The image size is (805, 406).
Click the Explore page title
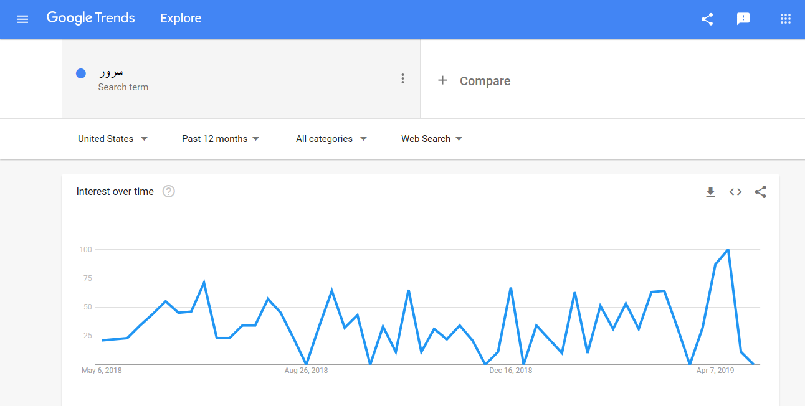point(181,19)
